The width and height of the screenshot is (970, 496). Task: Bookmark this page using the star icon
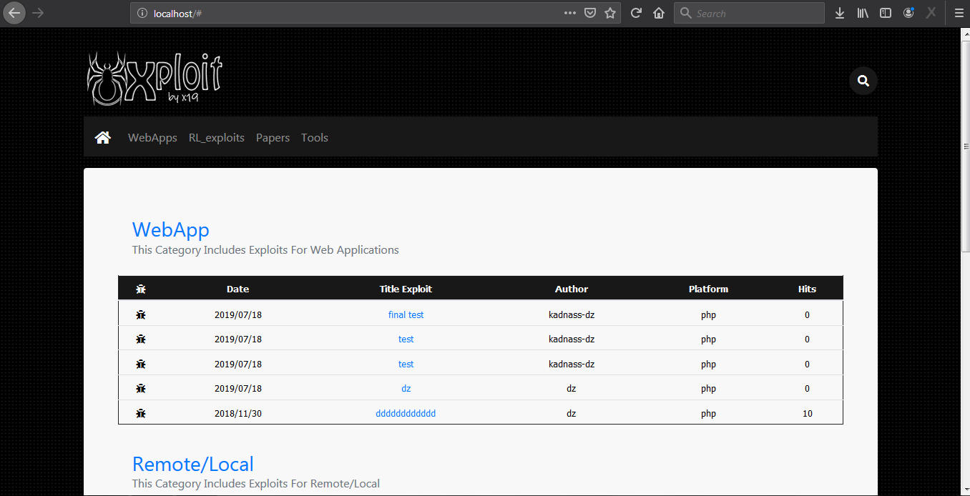click(x=609, y=13)
